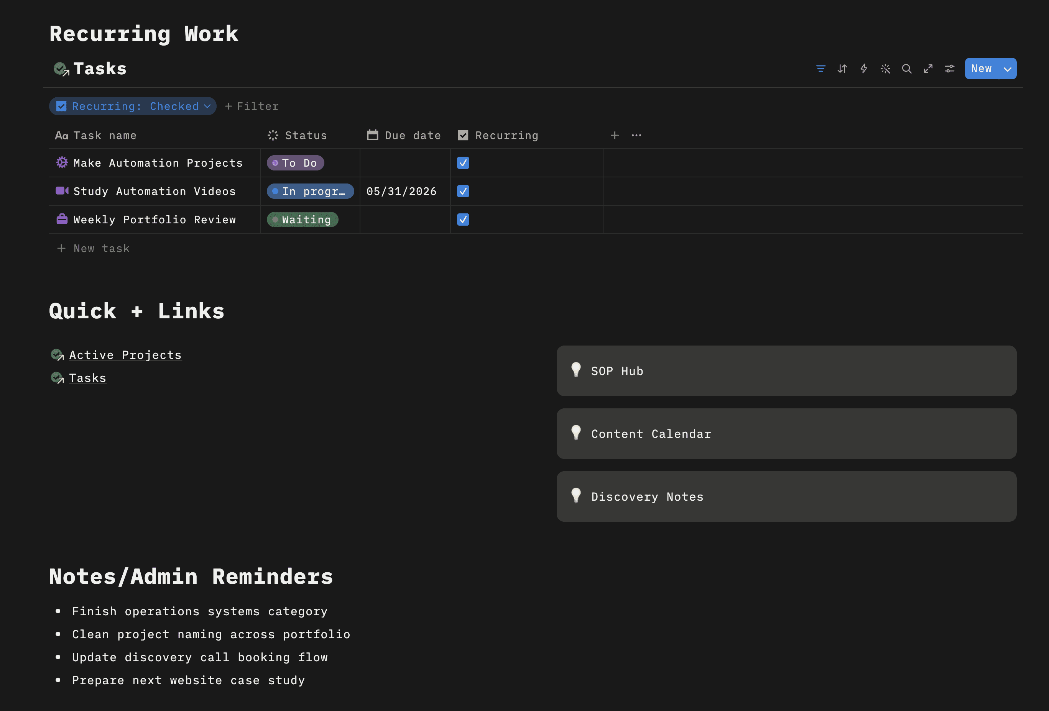Open the Active Projects link

click(125, 355)
